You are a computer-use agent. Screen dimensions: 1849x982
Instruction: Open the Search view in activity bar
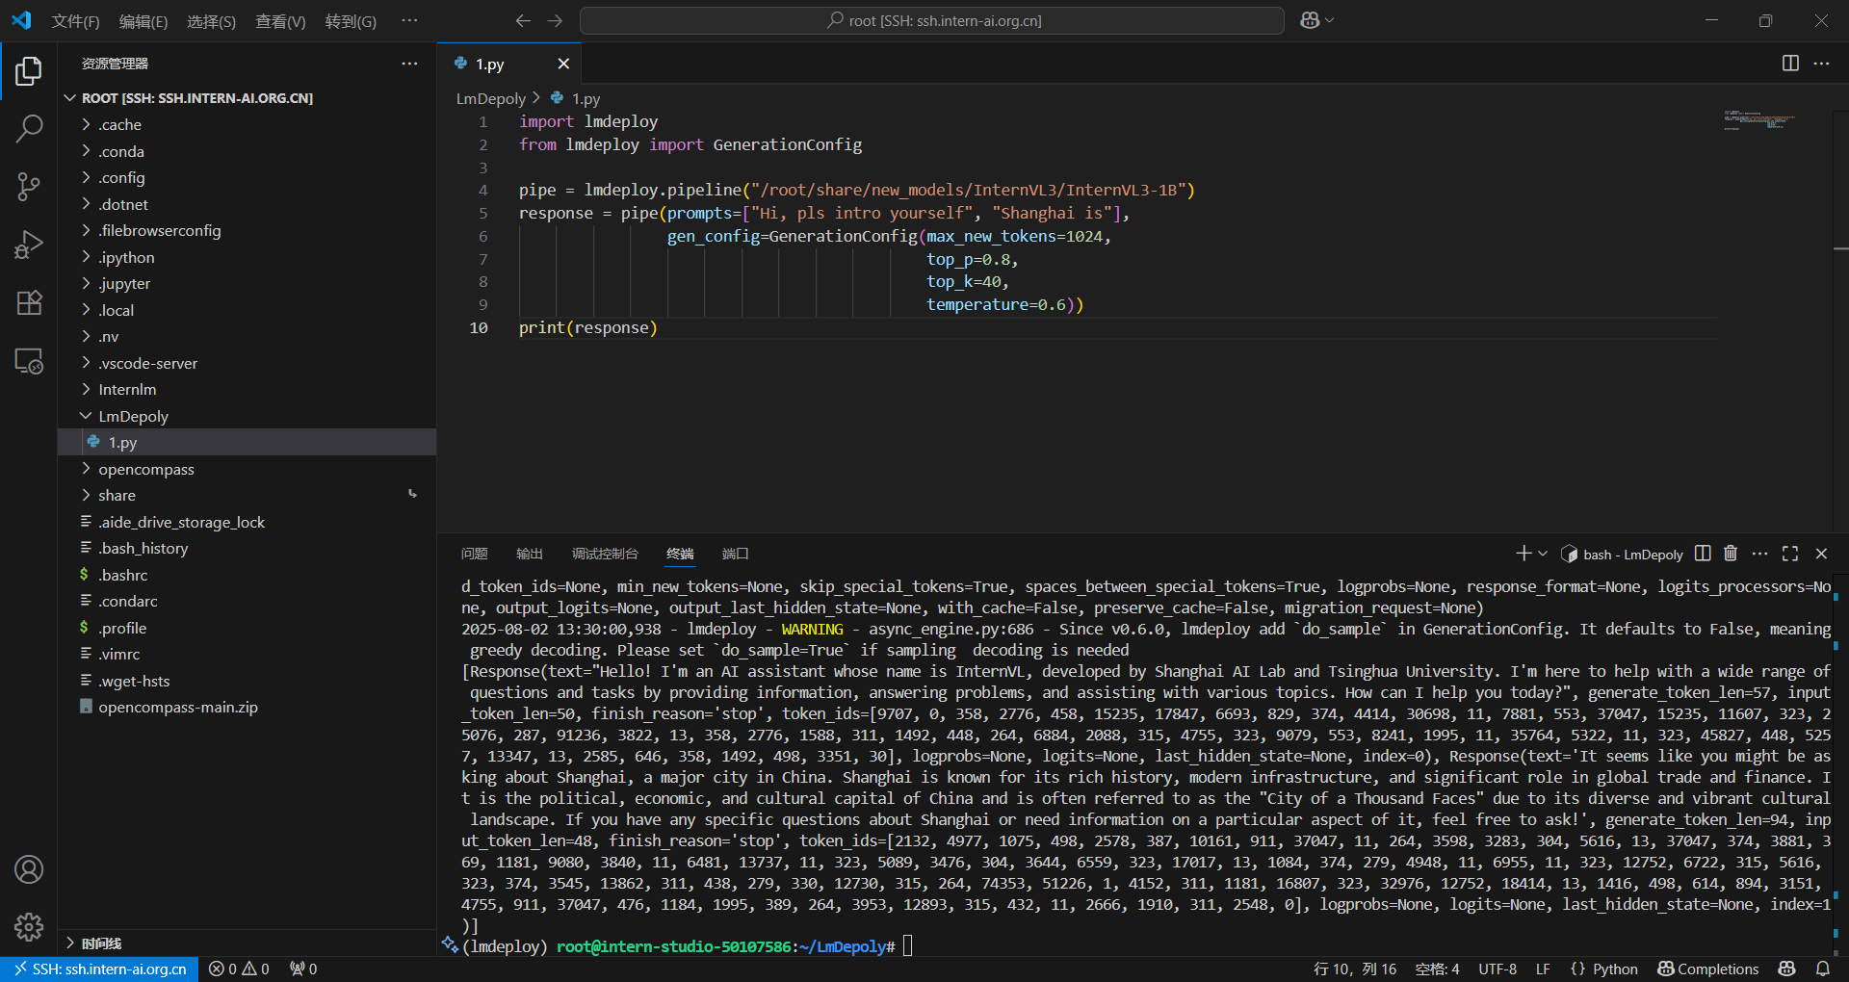tap(29, 128)
